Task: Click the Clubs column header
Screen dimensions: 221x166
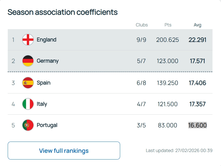Action: tap(142, 25)
